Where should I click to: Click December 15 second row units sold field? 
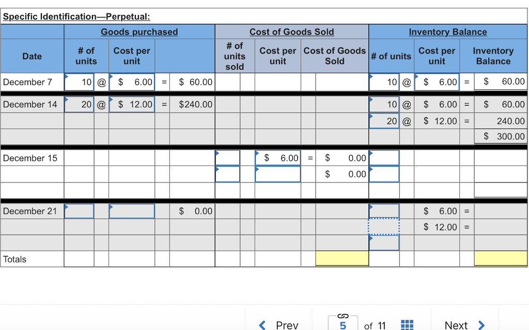point(228,174)
